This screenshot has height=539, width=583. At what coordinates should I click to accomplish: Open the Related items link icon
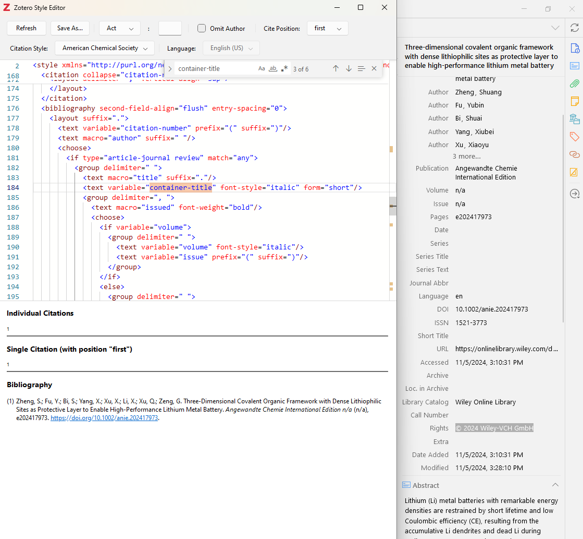pyautogui.click(x=575, y=154)
